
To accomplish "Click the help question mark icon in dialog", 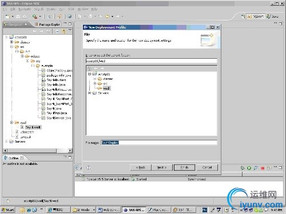I will (x=89, y=167).
